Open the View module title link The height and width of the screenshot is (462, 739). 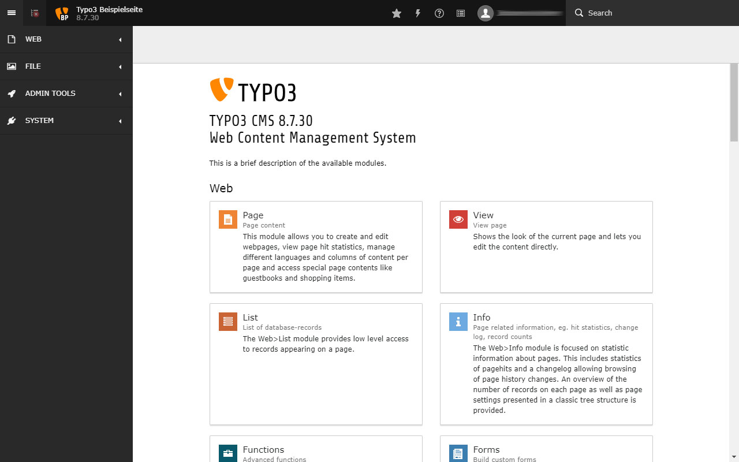point(483,215)
